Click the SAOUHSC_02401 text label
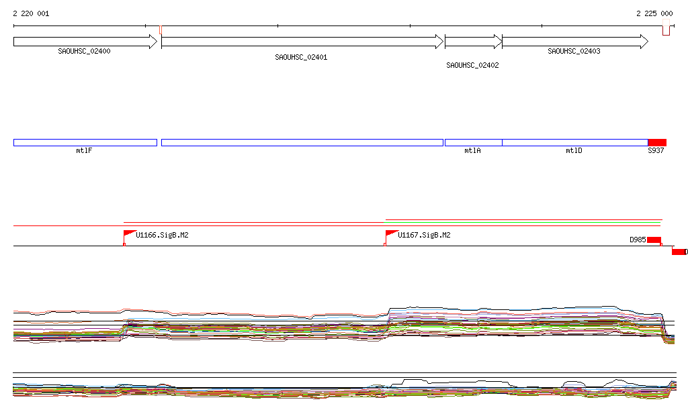This screenshot has height=410, width=688. click(x=301, y=58)
